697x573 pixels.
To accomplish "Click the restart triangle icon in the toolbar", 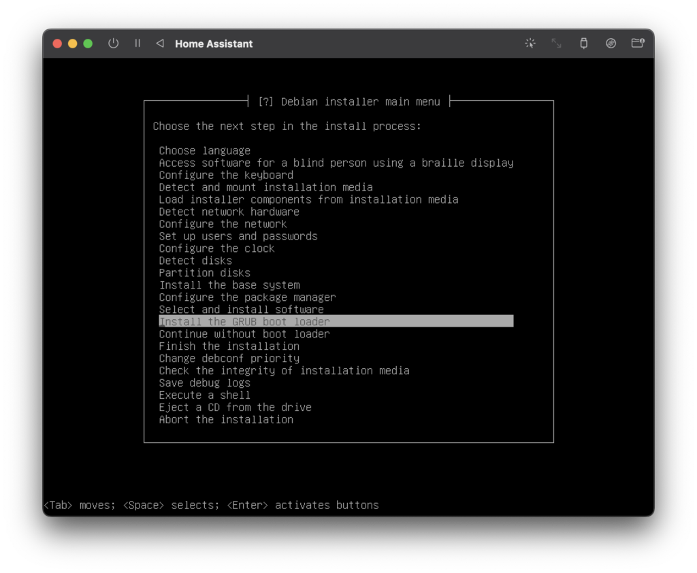I will point(160,43).
